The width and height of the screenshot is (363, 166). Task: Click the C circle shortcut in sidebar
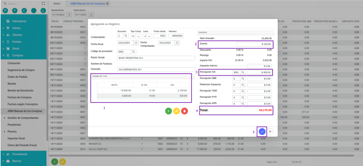(x=24, y=11)
